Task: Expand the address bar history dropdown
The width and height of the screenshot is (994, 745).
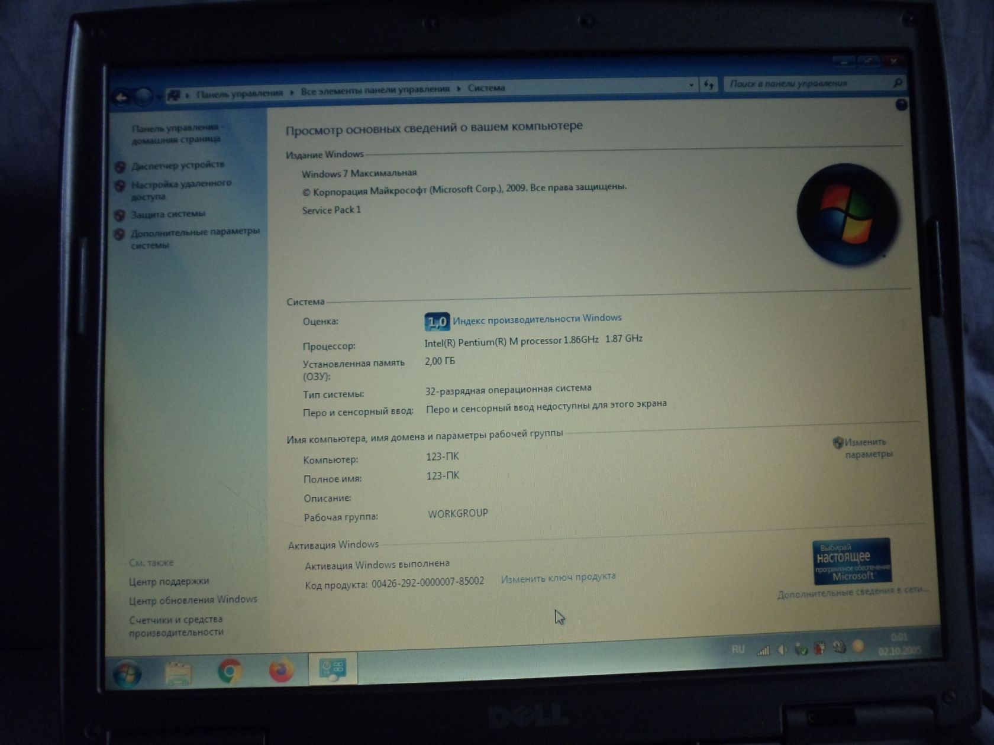Action: coord(691,85)
